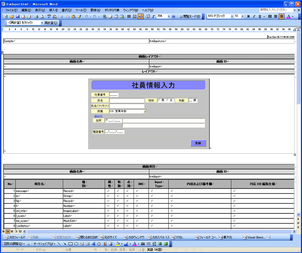Toggle Italic formatting
The image size is (302, 253).
(x=254, y=17)
